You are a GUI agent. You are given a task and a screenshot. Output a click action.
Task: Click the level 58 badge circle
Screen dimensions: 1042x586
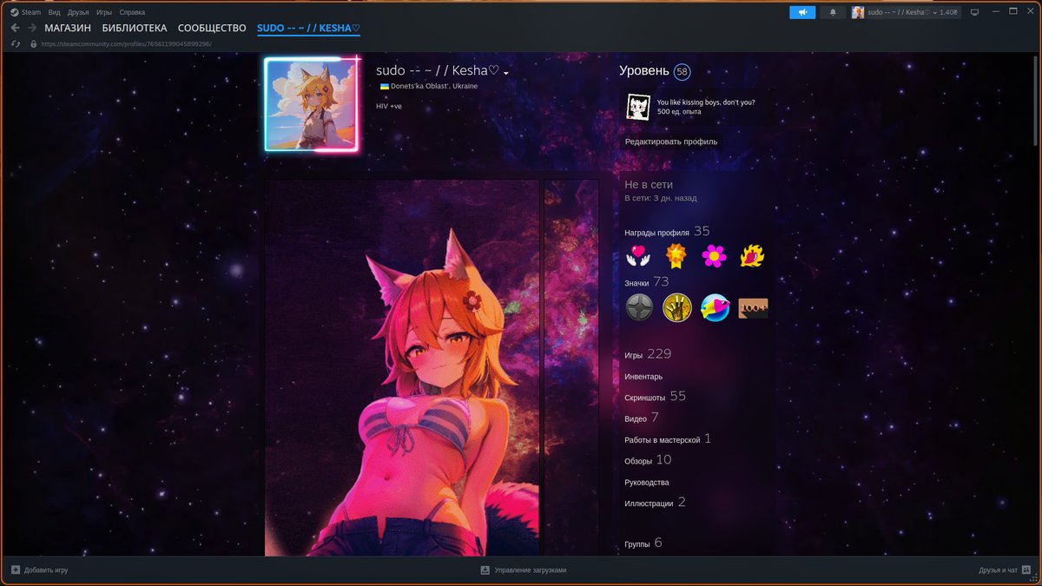pyautogui.click(x=683, y=71)
